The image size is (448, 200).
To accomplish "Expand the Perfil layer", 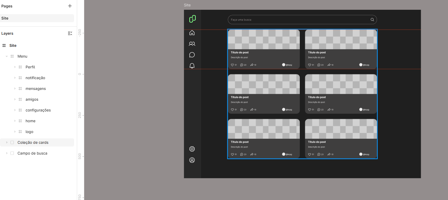I will point(15,67).
